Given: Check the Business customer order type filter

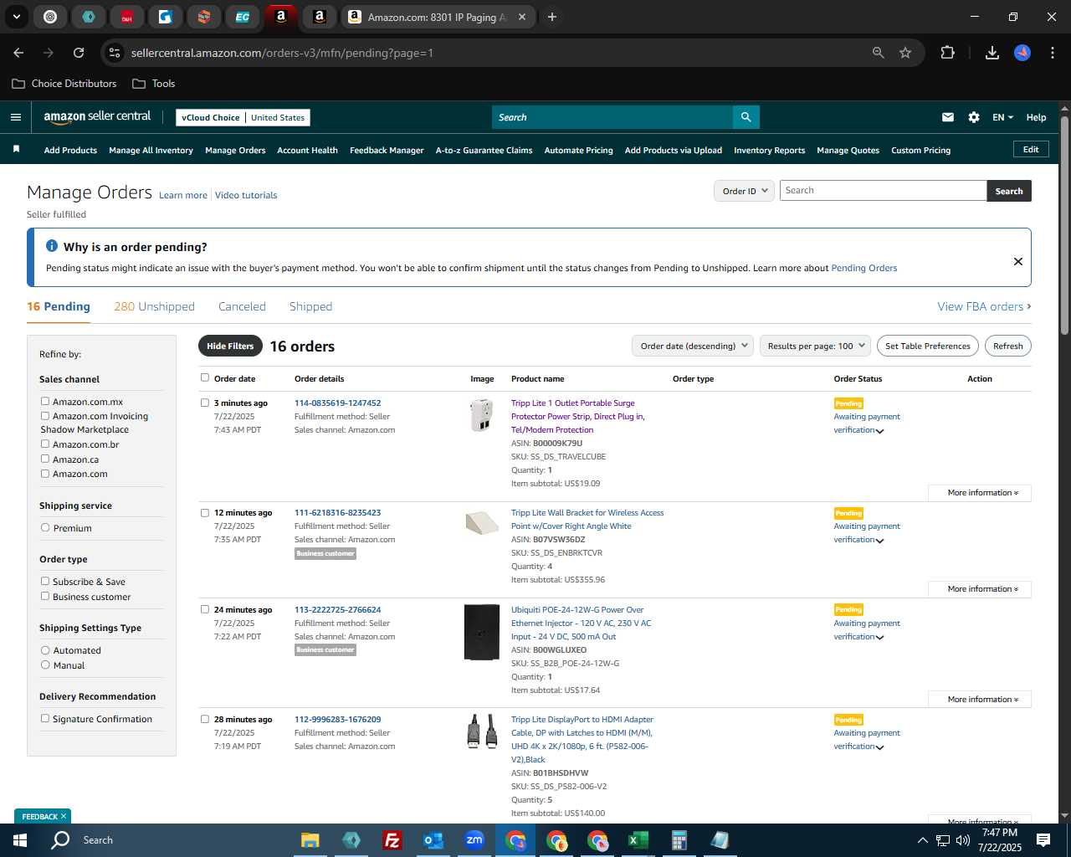Looking at the screenshot, I should point(45,597).
